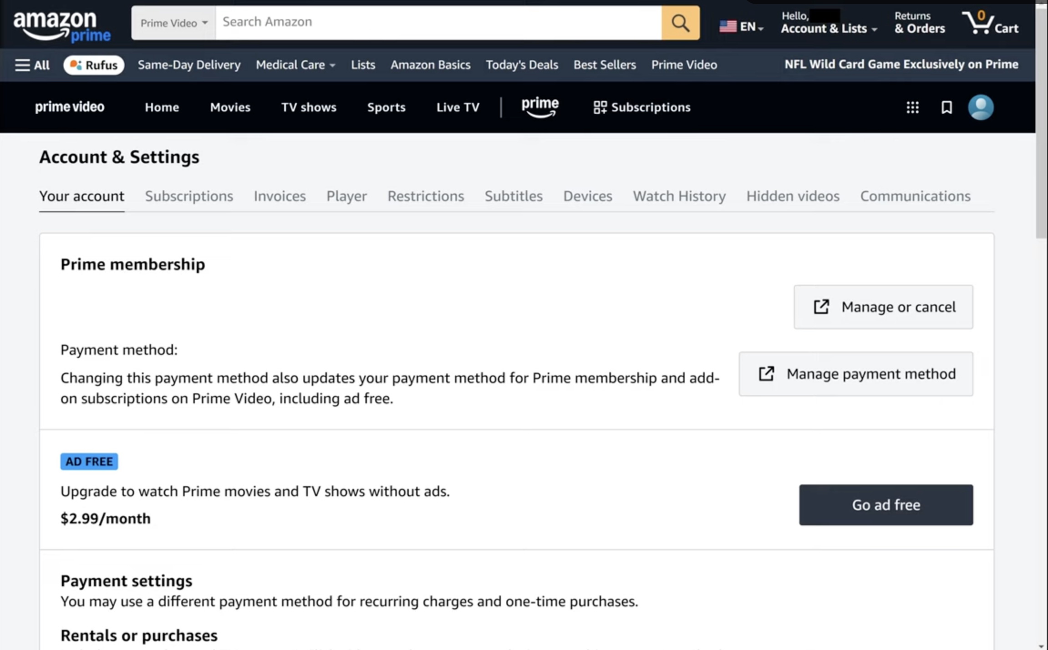Open Rufus assistant button

[94, 65]
